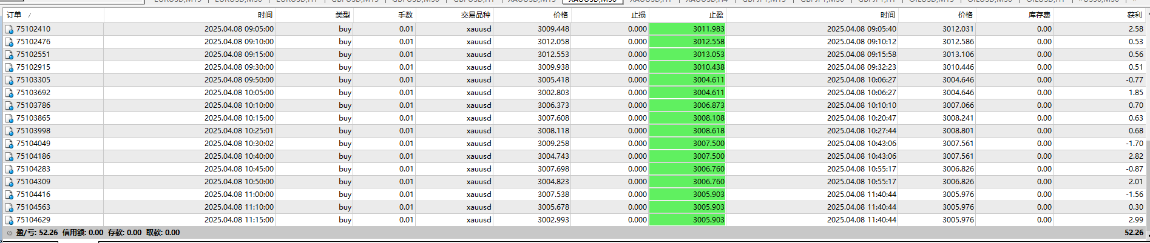Click the order icon for ticket 75104563
This screenshot has width=1150, height=243.
[x=9, y=207]
